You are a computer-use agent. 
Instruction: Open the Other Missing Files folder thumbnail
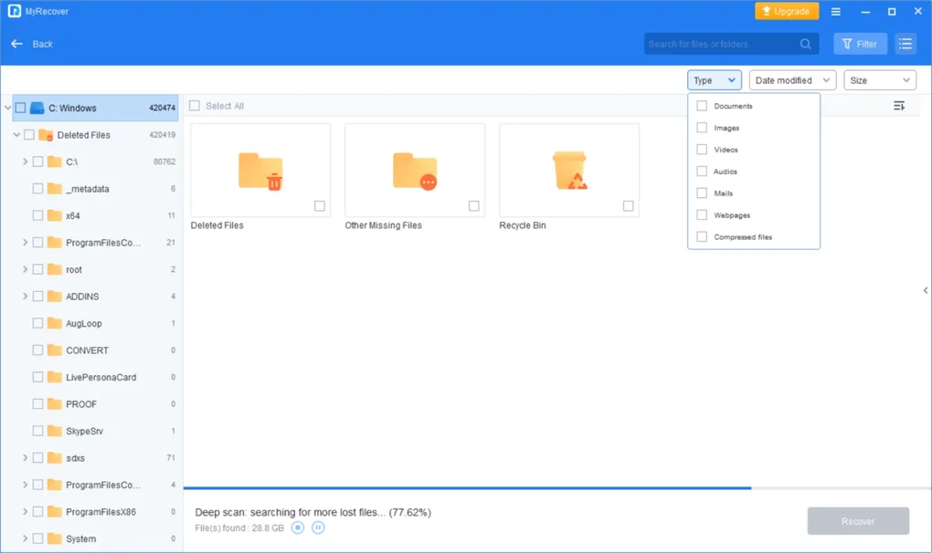(415, 171)
